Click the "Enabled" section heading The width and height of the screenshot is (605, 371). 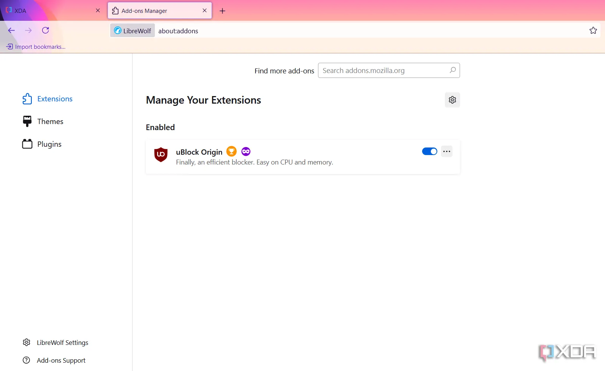[161, 127]
